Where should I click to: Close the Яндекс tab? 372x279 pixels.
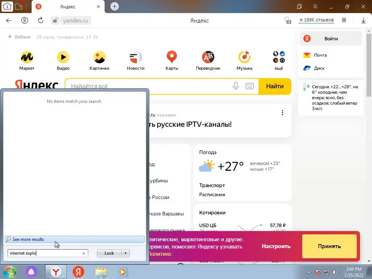coord(98,7)
